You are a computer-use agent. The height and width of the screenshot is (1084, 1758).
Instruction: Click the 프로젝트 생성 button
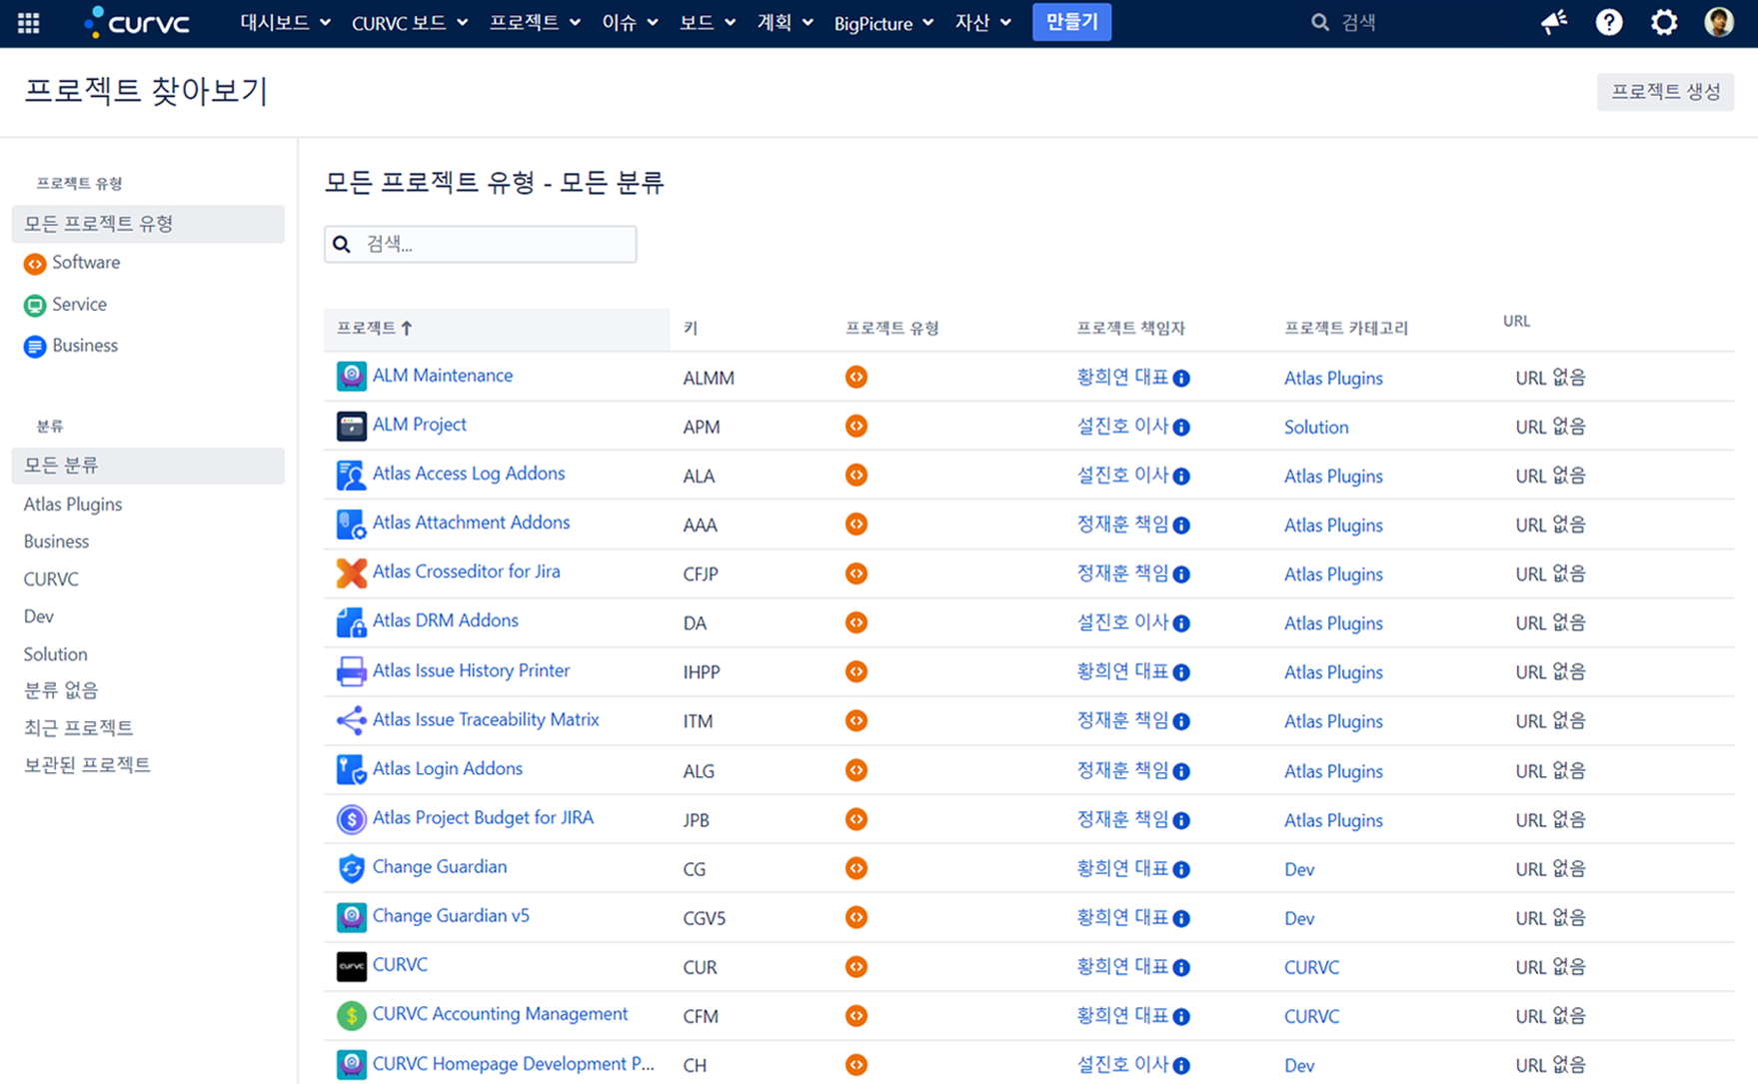(x=1664, y=92)
